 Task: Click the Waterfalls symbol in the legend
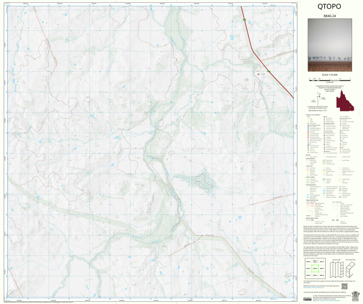[340, 142]
